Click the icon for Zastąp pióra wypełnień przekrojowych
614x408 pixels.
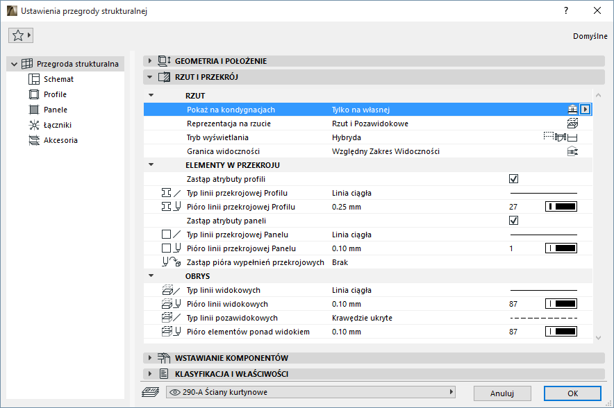[171, 262]
